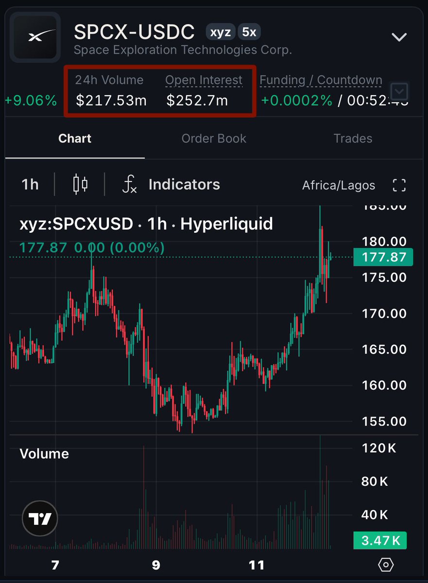Click the $217.53m volume value

point(111,101)
